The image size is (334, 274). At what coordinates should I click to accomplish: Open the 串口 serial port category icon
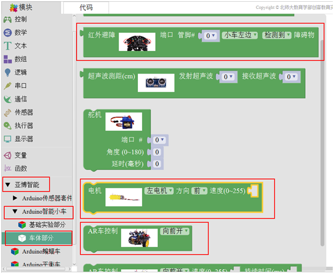tap(7, 86)
